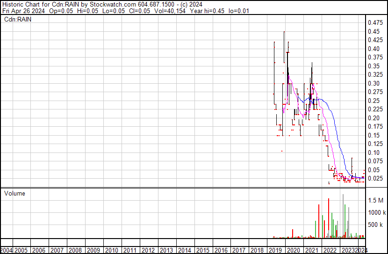Click the 0.25 price axis label

pos(374,101)
